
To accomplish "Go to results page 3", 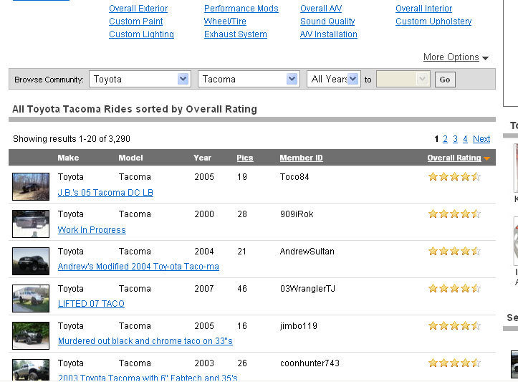I will [x=455, y=139].
